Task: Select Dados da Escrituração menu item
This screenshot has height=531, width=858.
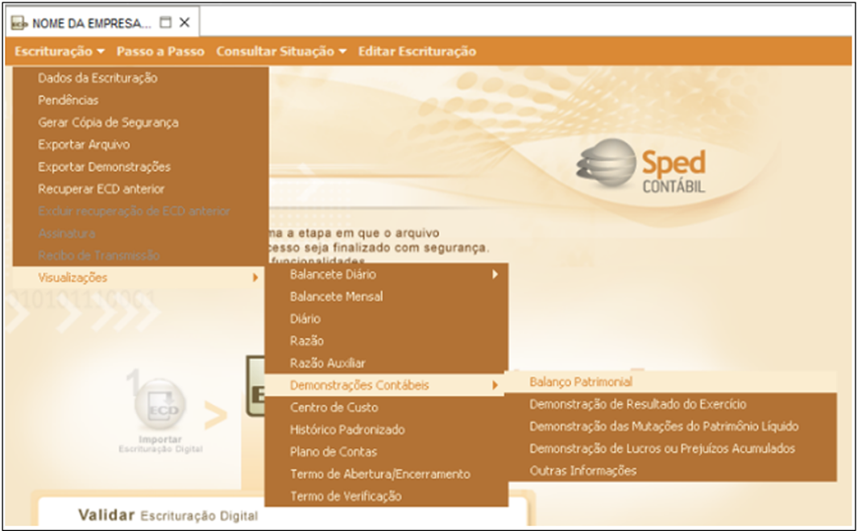Action: 97,78
